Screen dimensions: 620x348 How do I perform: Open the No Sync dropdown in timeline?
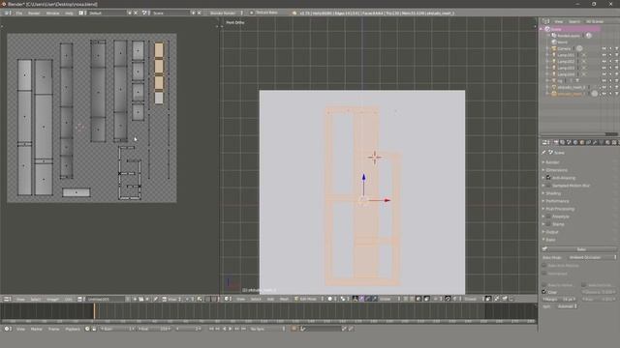[267, 329]
